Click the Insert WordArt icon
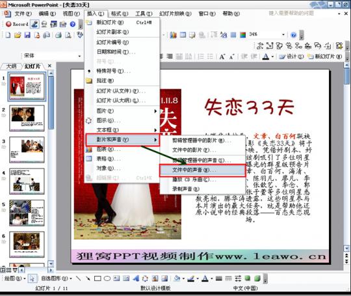This screenshot has width=351, height=296. click(136, 278)
